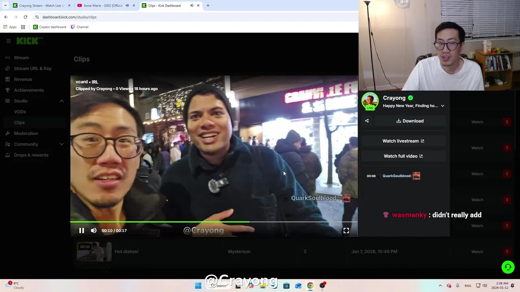
Task: Click Watch livestream button
Action: 403,141
